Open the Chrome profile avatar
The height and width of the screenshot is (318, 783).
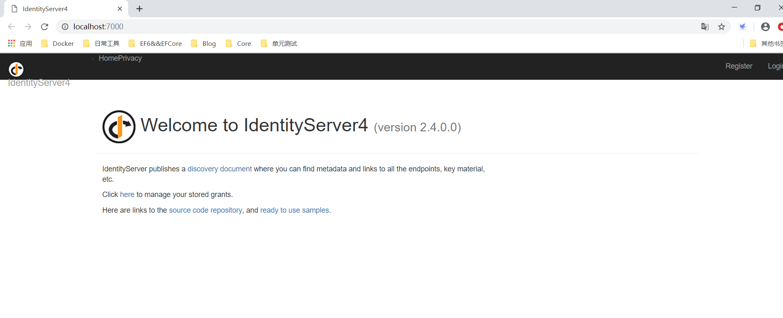pyautogui.click(x=765, y=27)
